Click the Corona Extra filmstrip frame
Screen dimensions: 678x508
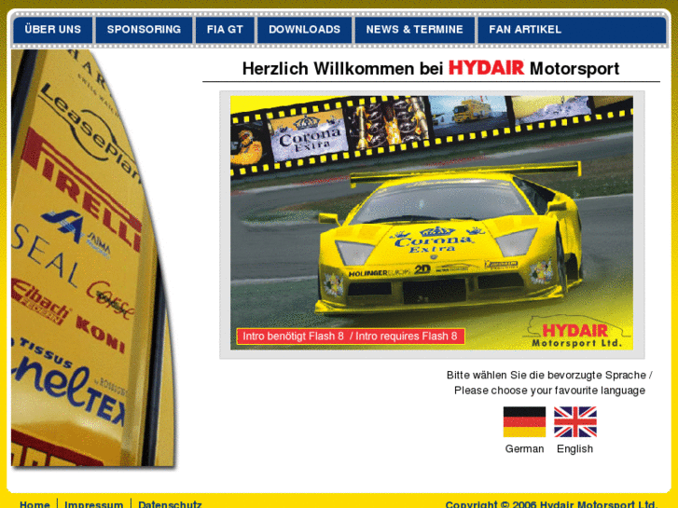tap(309, 135)
